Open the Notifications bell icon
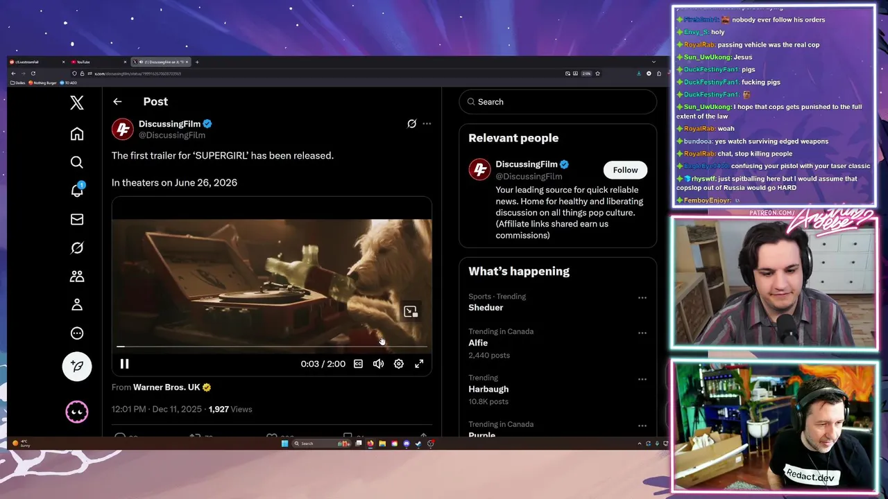The height and width of the screenshot is (499, 888). [77, 191]
